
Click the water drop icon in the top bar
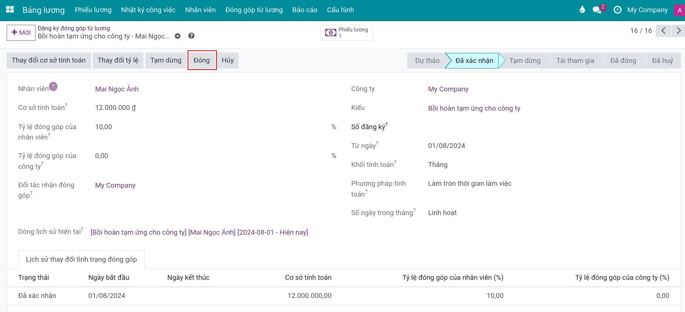tap(582, 10)
